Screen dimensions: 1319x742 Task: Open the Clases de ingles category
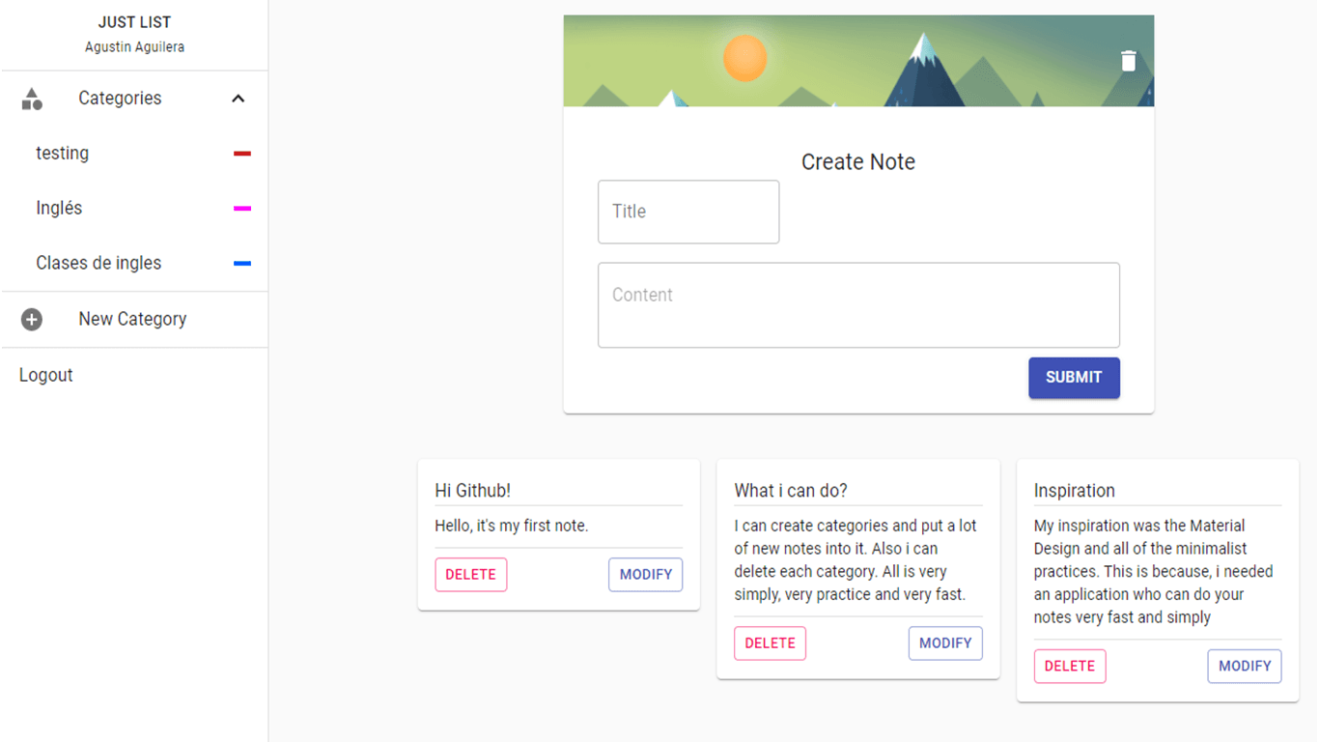(x=134, y=264)
